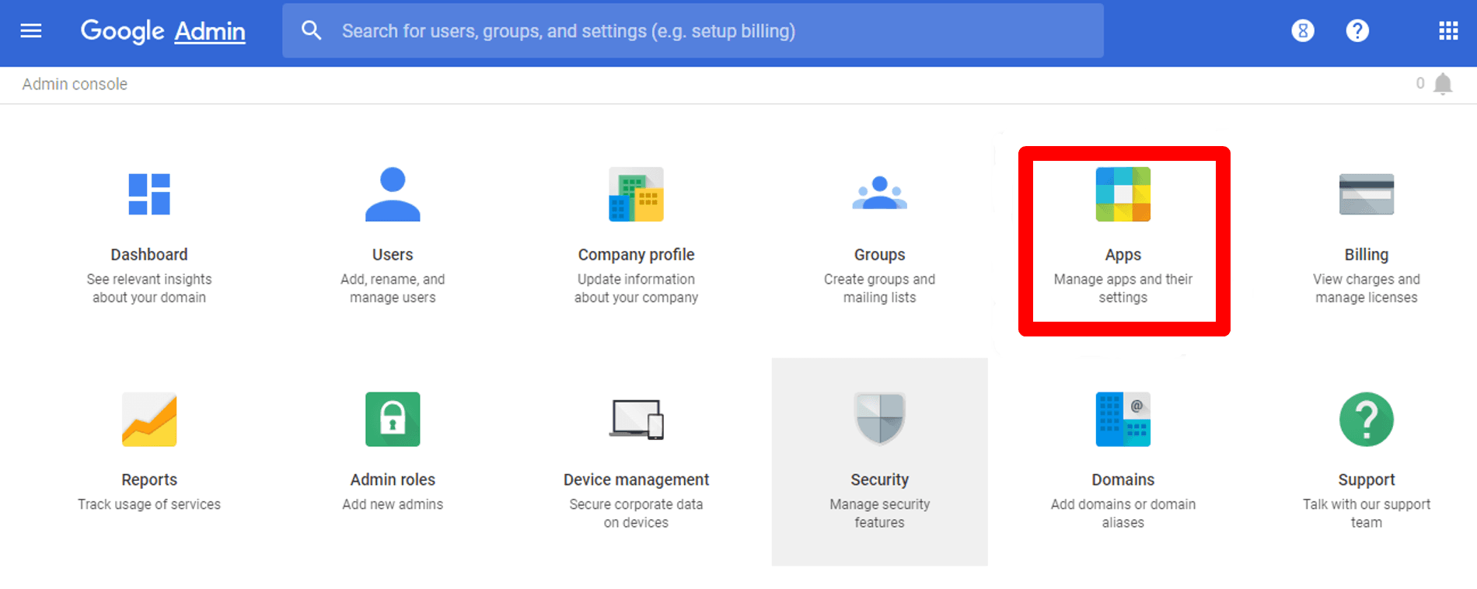The width and height of the screenshot is (1477, 589).
Task: Open the Domains building icon
Action: tap(1123, 420)
